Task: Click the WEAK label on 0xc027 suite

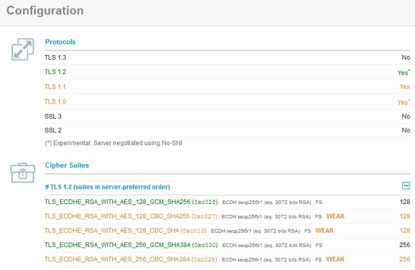Action: tap(336, 216)
